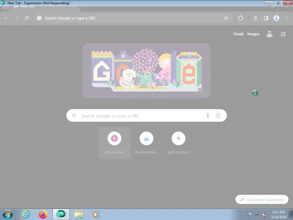This screenshot has width=293, height=220.
Task: Open the three-dot browser menu
Action: tap(287, 18)
